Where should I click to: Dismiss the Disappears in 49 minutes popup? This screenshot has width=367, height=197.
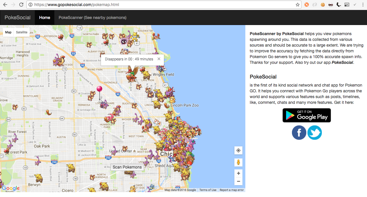159,59
